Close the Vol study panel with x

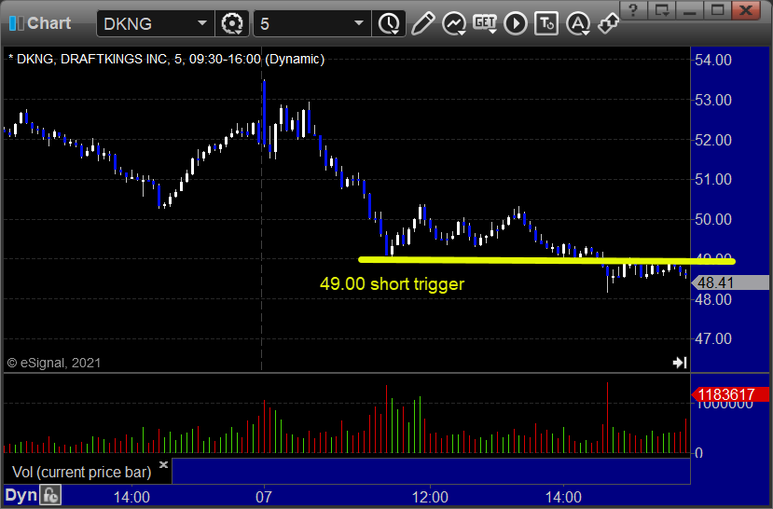[164, 464]
